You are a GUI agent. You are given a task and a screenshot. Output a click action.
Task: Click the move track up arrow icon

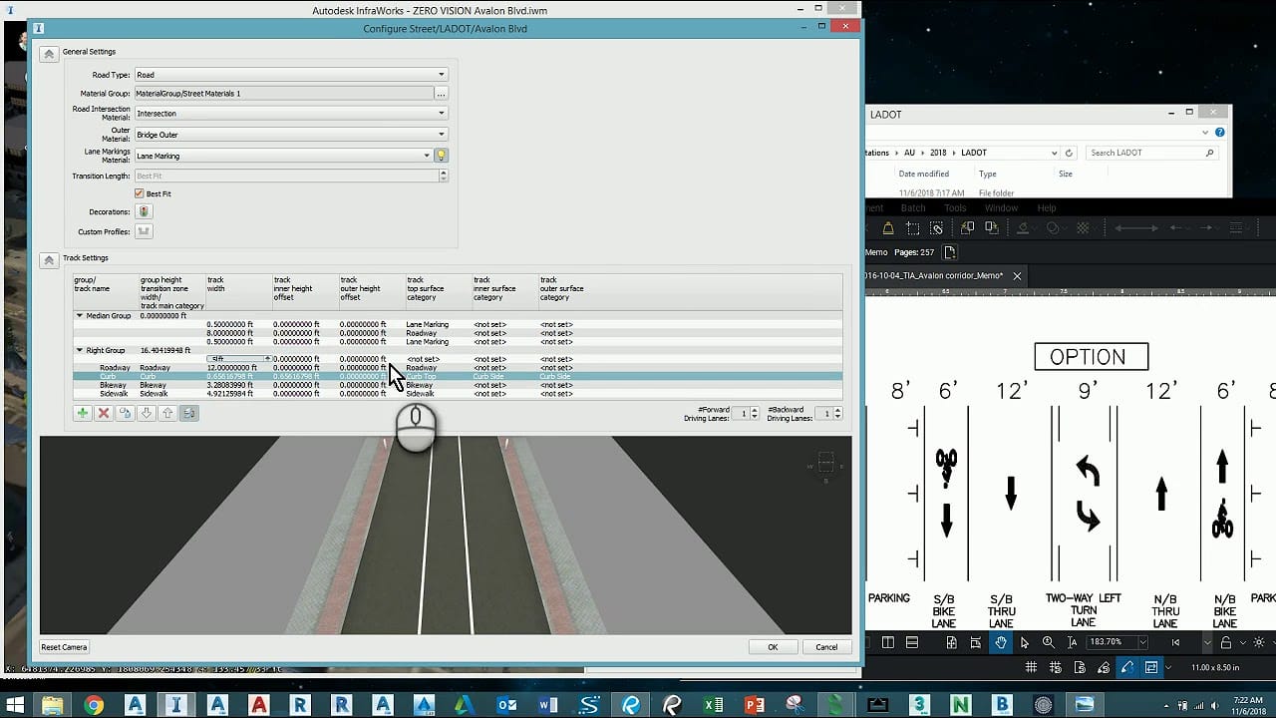pos(167,413)
